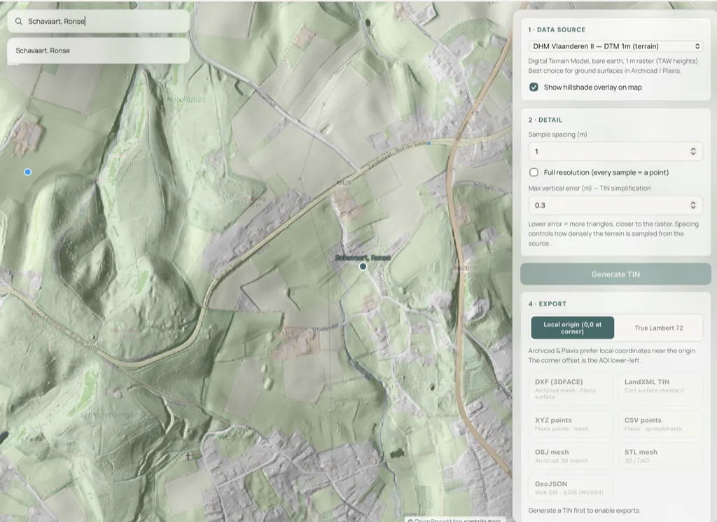Click the '2 · DETAIL' heading
The height and width of the screenshot is (522, 717).
pos(545,120)
